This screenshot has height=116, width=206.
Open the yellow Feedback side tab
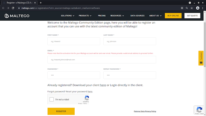click(x=201, y=58)
